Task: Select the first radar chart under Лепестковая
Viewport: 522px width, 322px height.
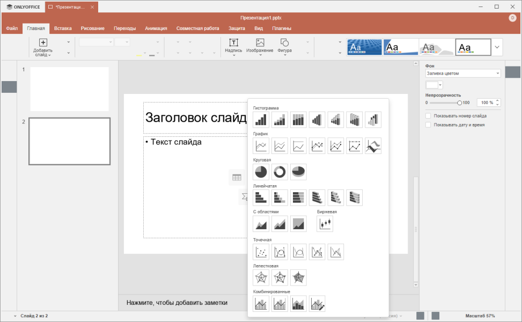Action: click(261, 277)
